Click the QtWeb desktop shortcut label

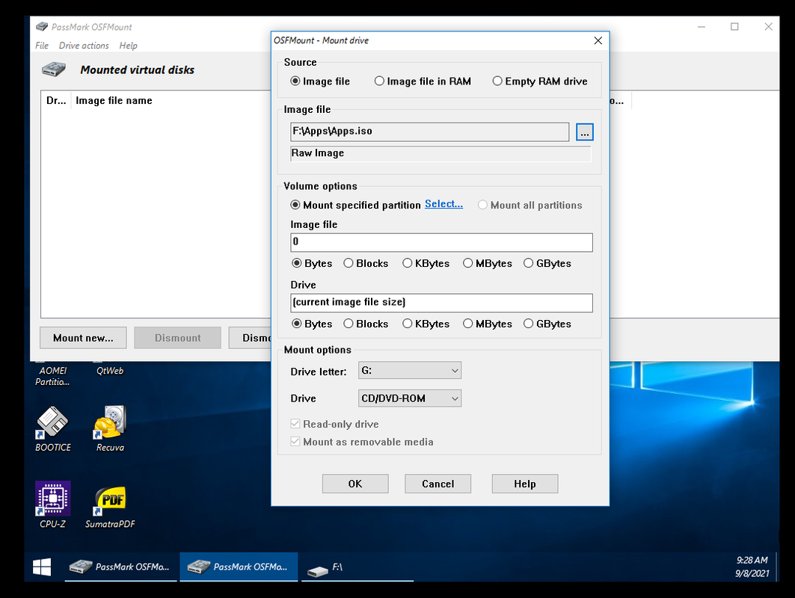pyautogui.click(x=110, y=371)
